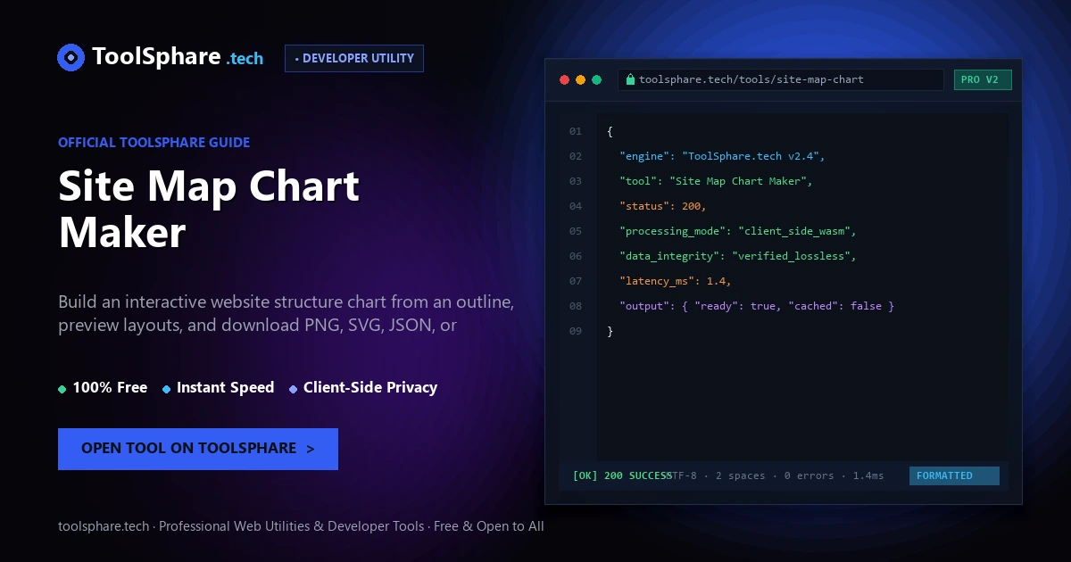Screen dimensions: 1071x562
Task: Click the "processing_mode" code line
Action: pos(738,231)
